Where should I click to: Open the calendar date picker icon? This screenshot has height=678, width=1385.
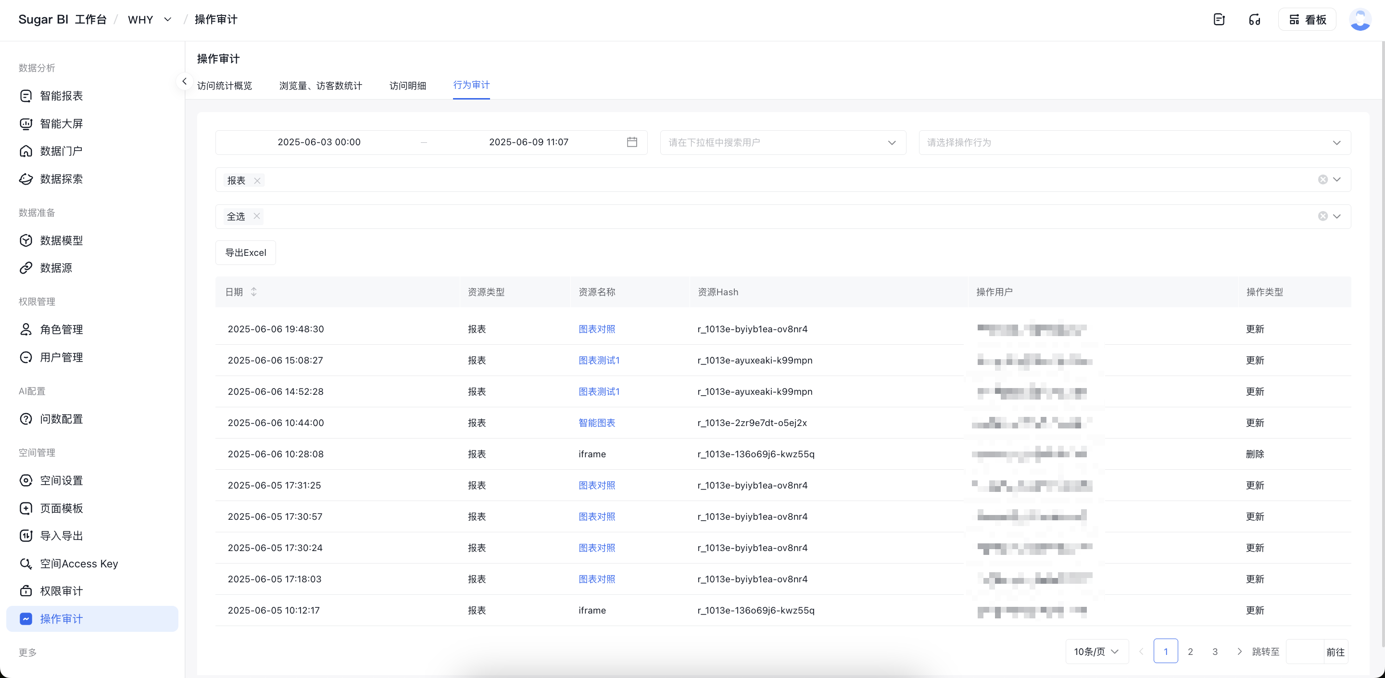coord(632,142)
